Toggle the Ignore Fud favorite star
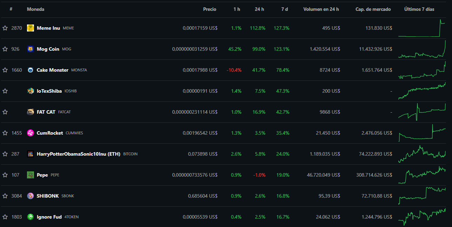This screenshot has height=227, width=452. point(5,217)
